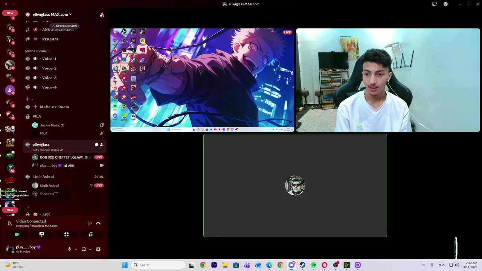
Task: Invite people to server icon
Action: coord(102,15)
